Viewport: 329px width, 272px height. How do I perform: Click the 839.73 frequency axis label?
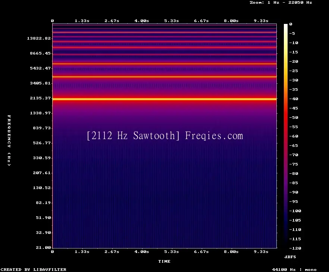click(42, 128)
